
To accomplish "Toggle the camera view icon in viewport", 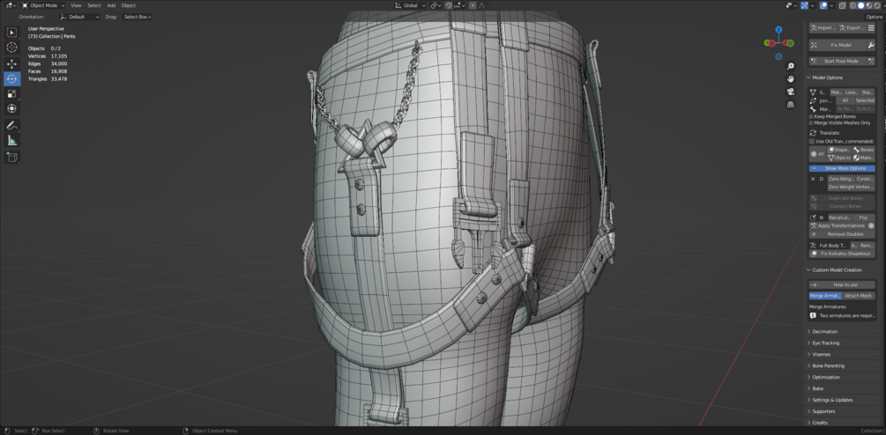I will point(791,92).
